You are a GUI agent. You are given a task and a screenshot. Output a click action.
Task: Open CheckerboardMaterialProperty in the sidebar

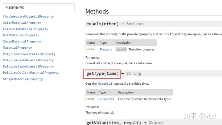click(28, 17)
